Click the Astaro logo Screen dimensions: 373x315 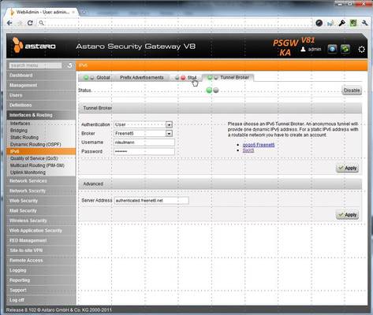[x=34, y=45]
